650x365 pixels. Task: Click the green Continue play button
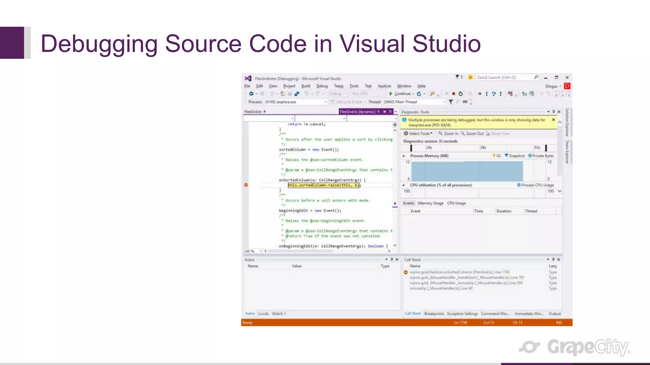click(x=391, y=94)
